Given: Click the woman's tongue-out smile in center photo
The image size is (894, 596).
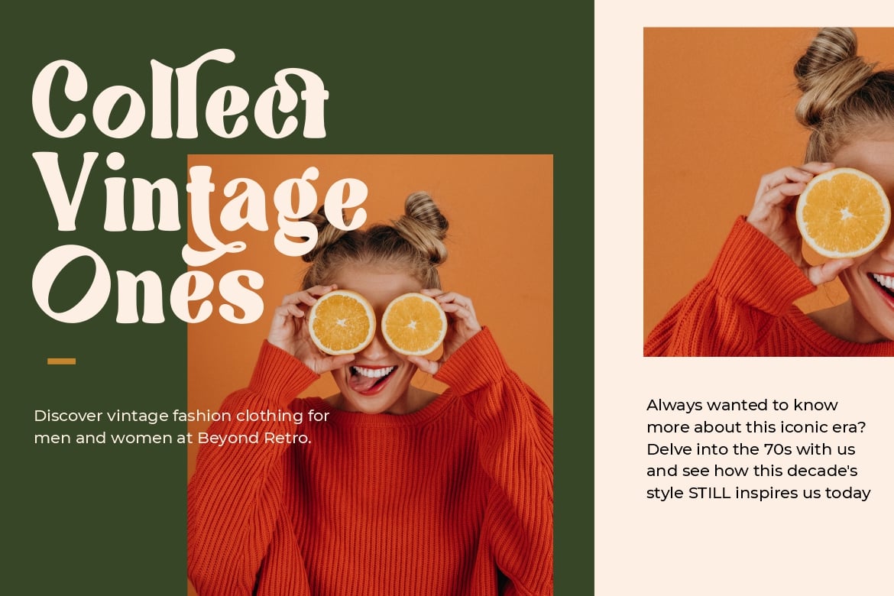Looking at the screenshot, I should tap(371, 379).
